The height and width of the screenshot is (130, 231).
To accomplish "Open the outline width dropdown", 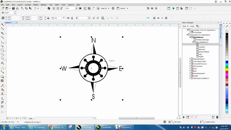I will (89, 18).
